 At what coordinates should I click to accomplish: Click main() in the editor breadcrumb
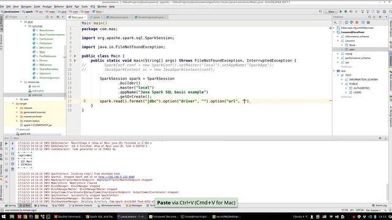[100, 23]
